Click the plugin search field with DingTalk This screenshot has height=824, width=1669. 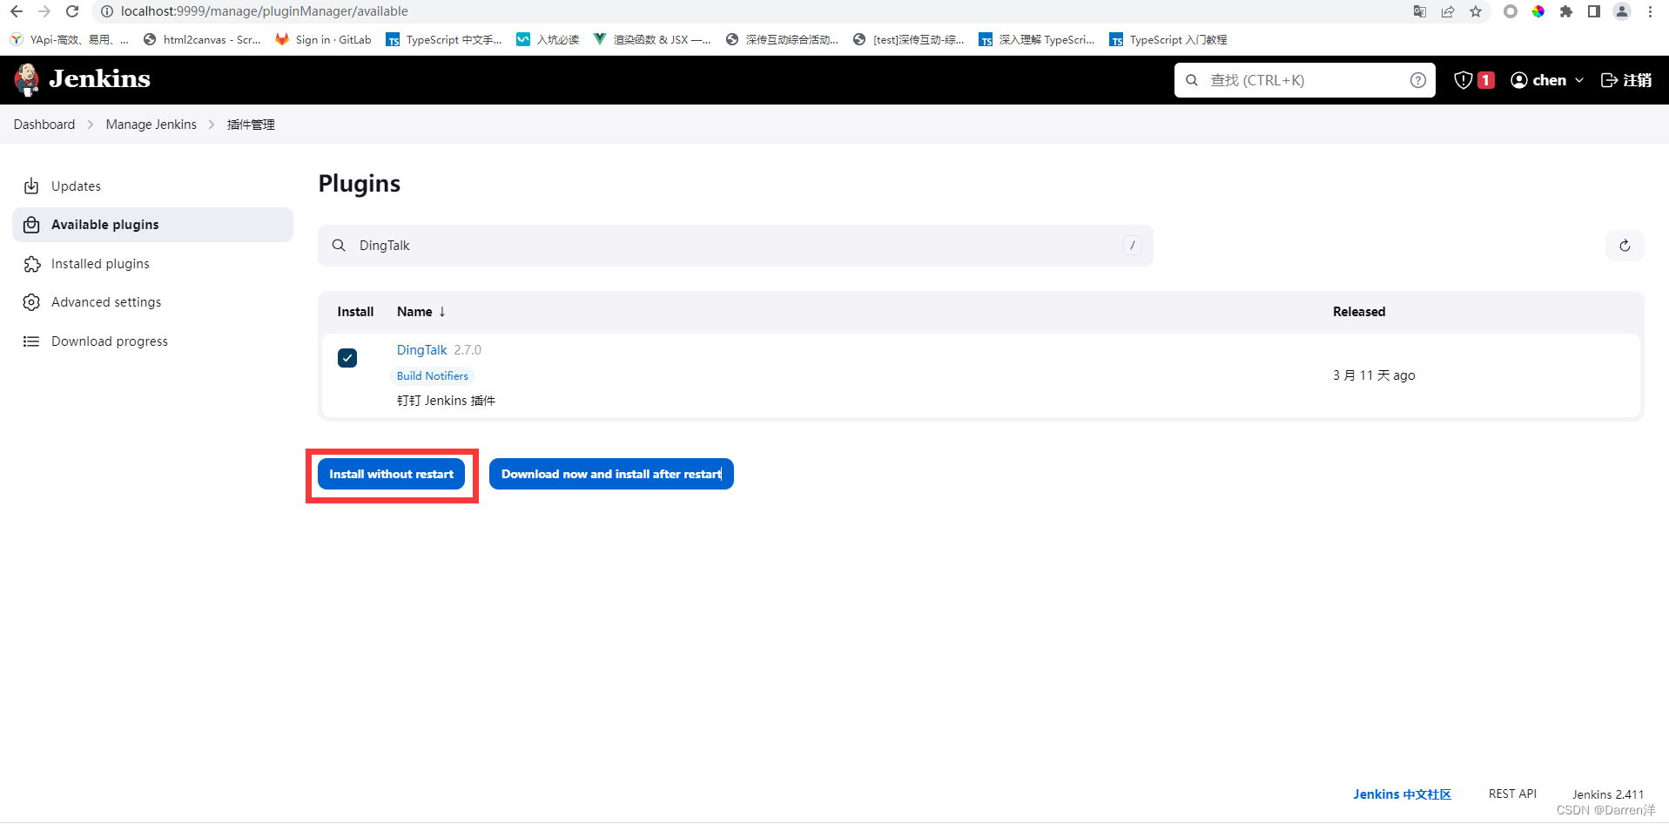coord(736,246)
